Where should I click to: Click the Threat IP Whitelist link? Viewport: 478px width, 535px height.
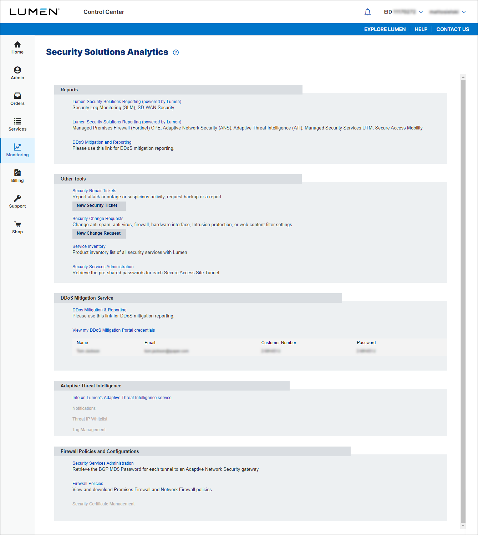click(90, 419)
